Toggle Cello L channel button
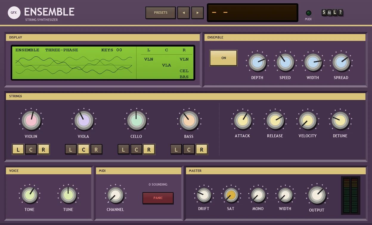Viewport: 372px width, 225px height. pos(123,150)
